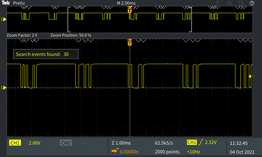Click the trigger level arrow on right edge
262x157 pixels.
coord(250,77)
